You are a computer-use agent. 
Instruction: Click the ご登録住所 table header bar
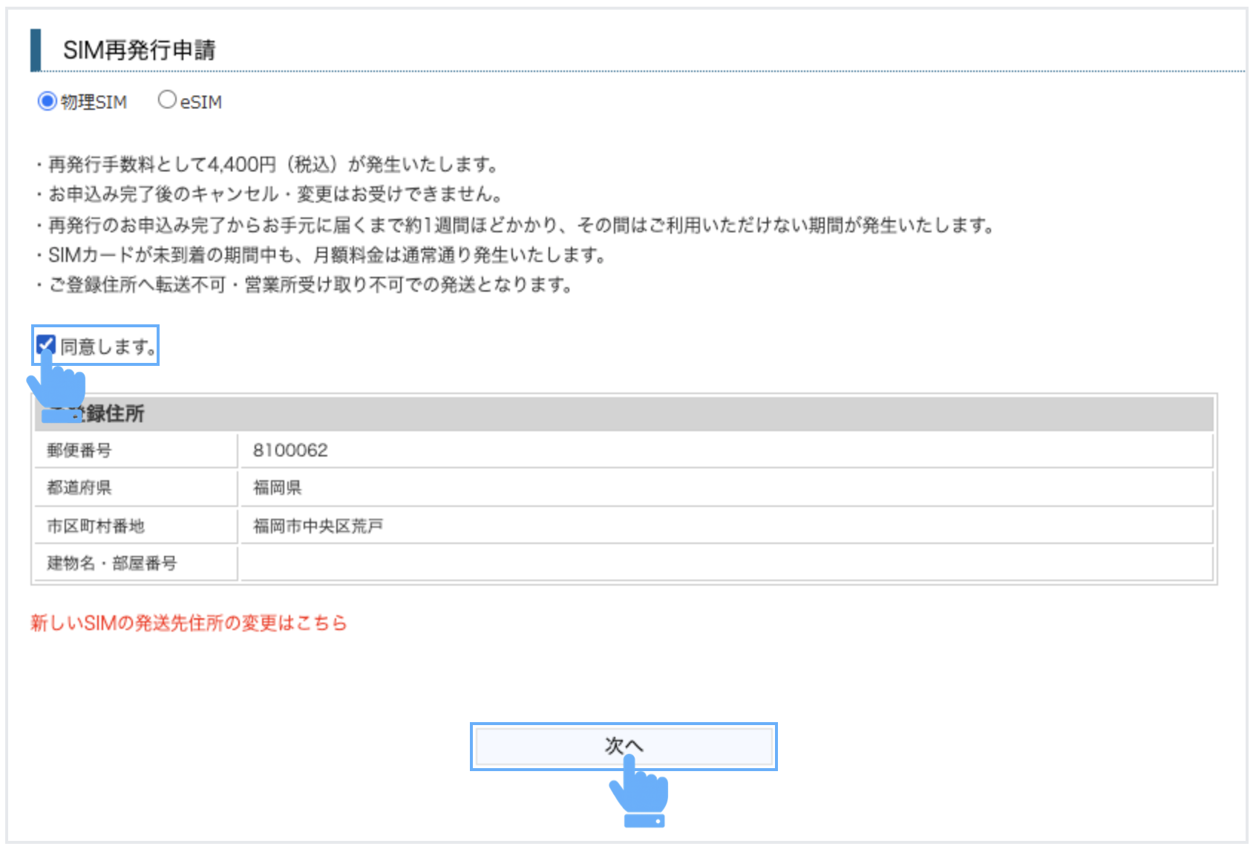624,413
